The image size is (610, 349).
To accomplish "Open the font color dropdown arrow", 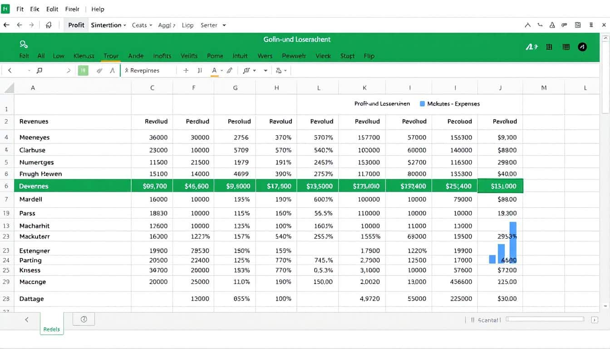I will (x=221, y=70).
